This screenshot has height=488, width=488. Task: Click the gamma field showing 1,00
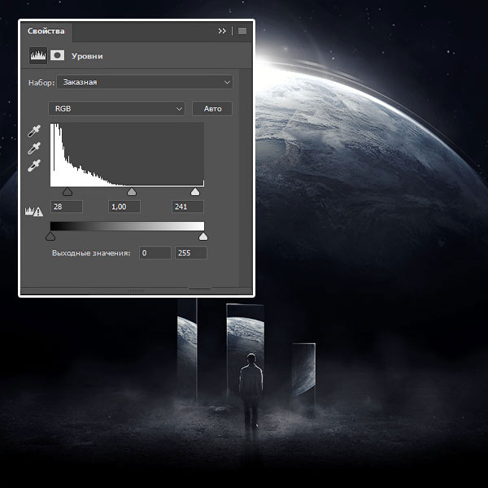[x=124, y=207]
